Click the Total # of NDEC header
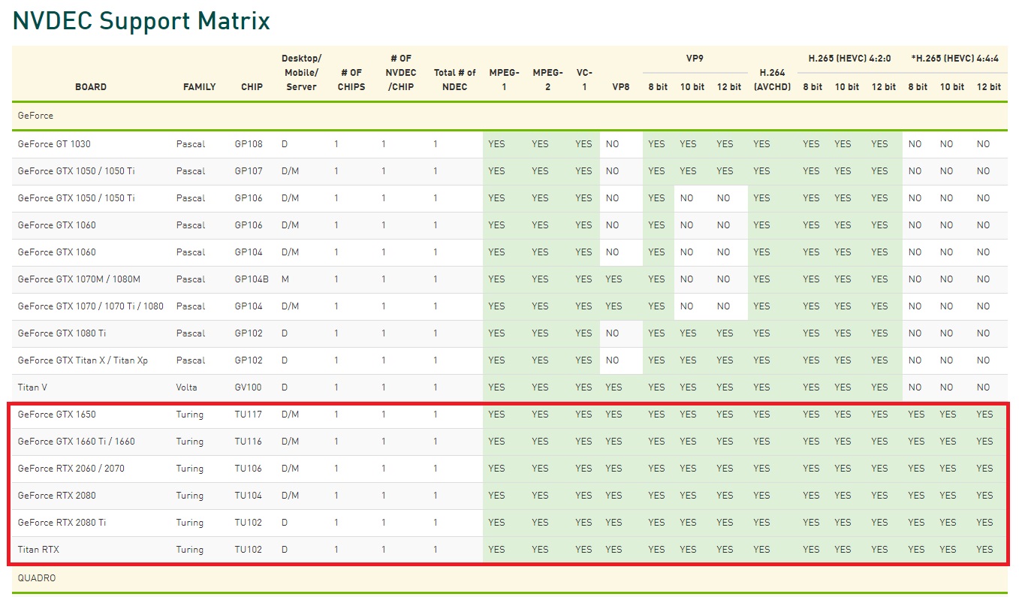Image resolution: width=1019 pixels, height=597 pixels. click(x=455, y=80)
